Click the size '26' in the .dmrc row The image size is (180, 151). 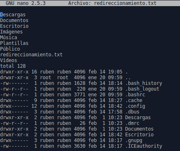tap(82, 123)
